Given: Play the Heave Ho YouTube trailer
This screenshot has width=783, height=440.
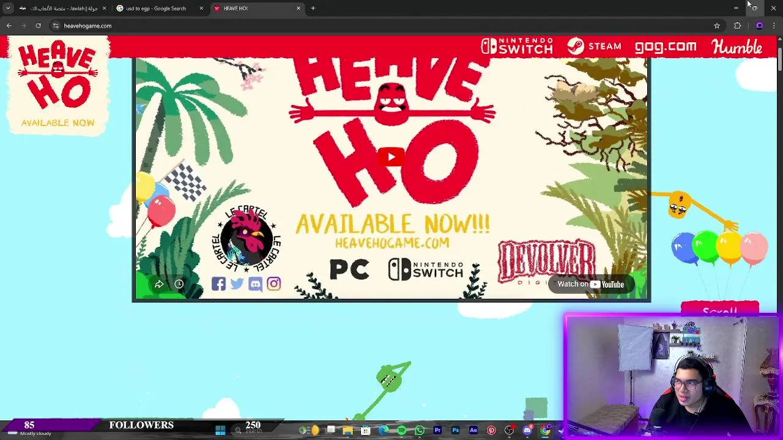Looking at the screenshot, I should (391, 156).
